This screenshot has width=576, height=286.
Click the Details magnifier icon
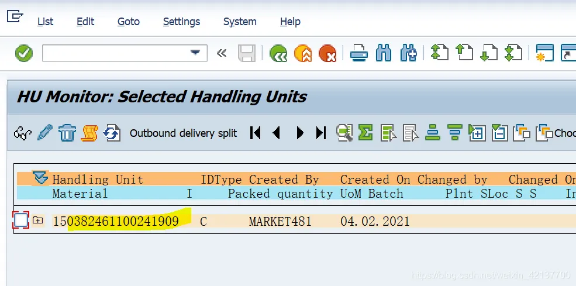344,133
